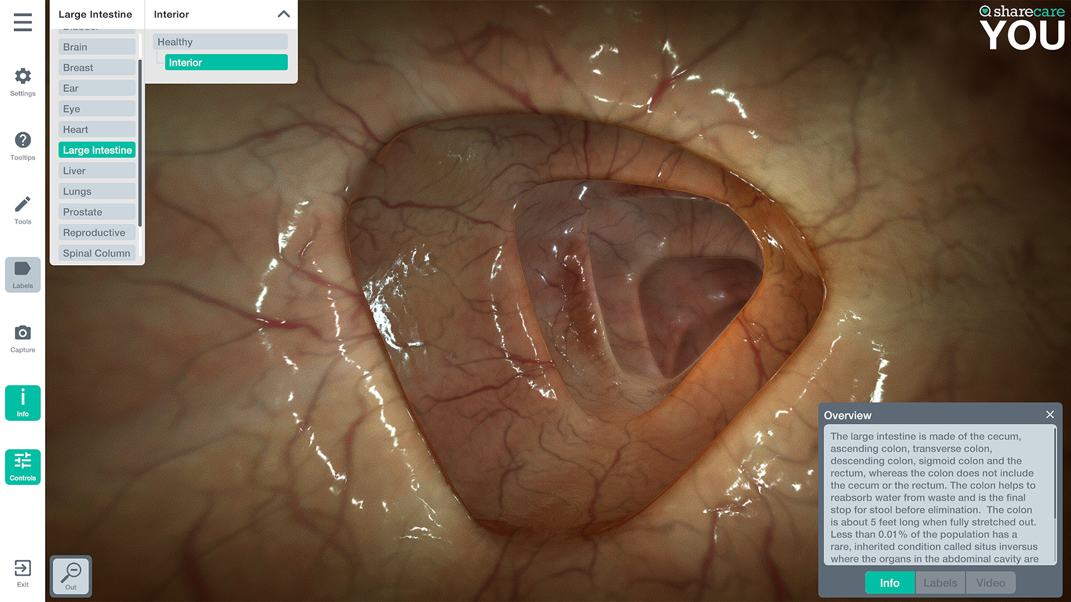Zoom out using the magnifier button

point(70,575)
